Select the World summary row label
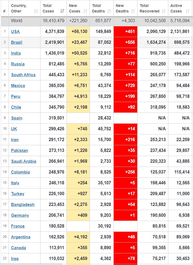This screenshot has height=265, width=193. pos(17,21)
